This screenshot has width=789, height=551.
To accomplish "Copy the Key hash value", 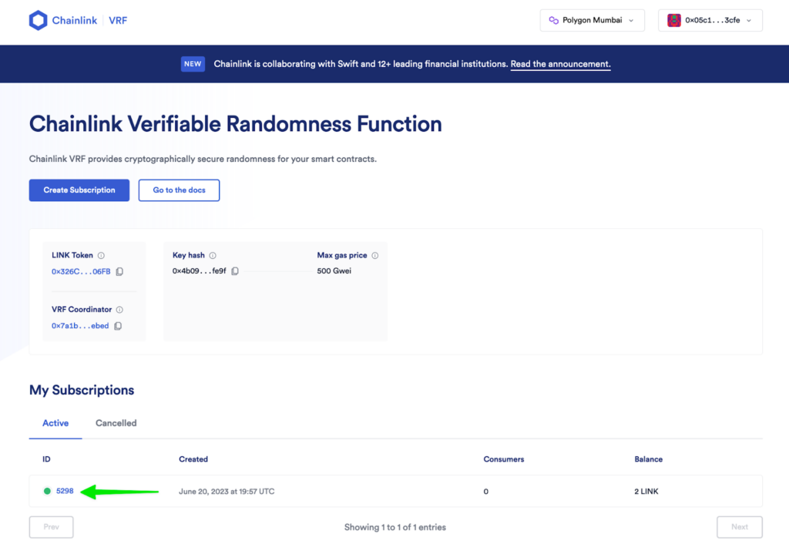I will (235, 271).
